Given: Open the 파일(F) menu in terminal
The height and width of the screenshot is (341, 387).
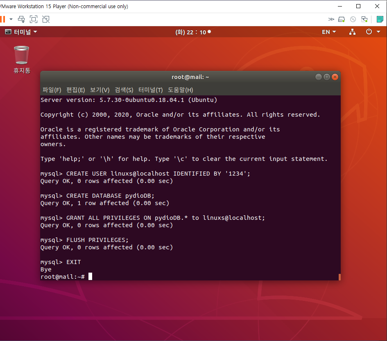Looking at the screenshot, I should [52, 90].
